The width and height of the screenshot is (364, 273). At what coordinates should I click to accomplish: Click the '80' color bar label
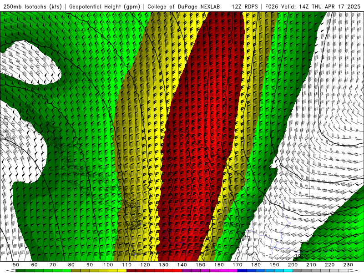(x=71, y=265)
